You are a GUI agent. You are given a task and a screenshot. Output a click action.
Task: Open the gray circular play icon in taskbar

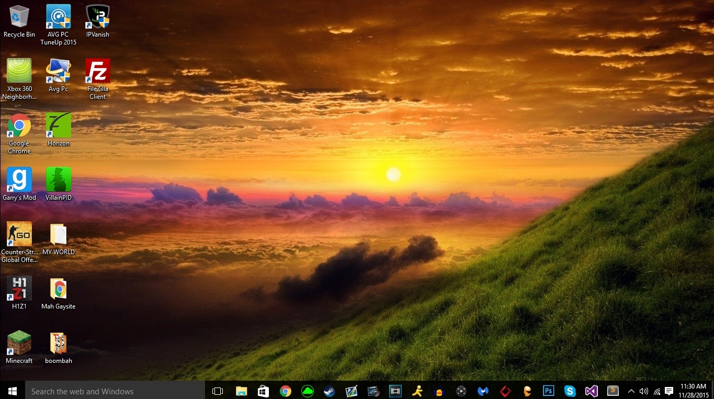(x=461, y=391)
